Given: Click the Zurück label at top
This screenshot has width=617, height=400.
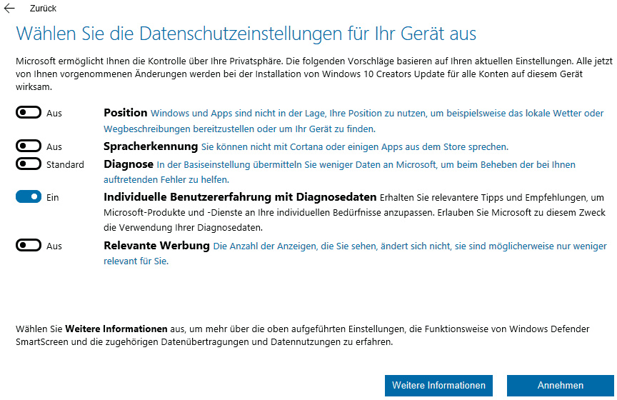Looking at the screenshot, I should (43, 9).
